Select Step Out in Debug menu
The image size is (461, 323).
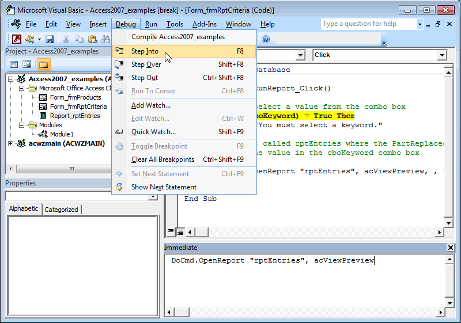click(x=184, y=78)
